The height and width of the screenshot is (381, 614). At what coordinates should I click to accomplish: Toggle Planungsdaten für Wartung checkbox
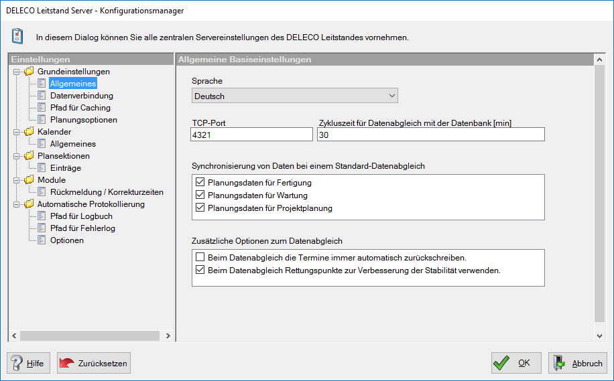click(200, 195)
